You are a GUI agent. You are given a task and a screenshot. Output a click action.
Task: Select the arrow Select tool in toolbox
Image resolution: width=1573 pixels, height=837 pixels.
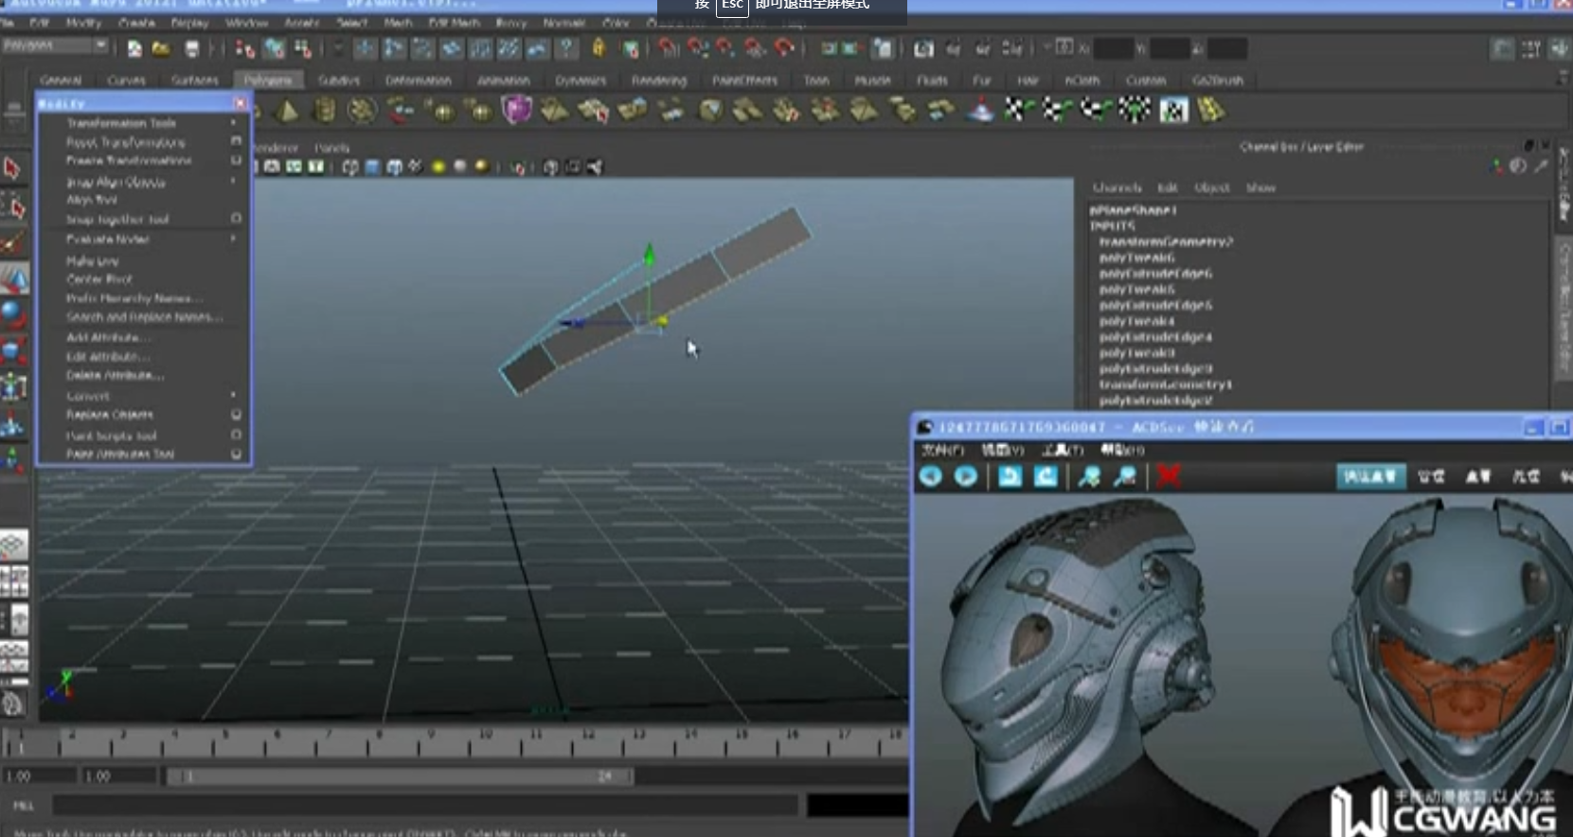click(12, 169)
